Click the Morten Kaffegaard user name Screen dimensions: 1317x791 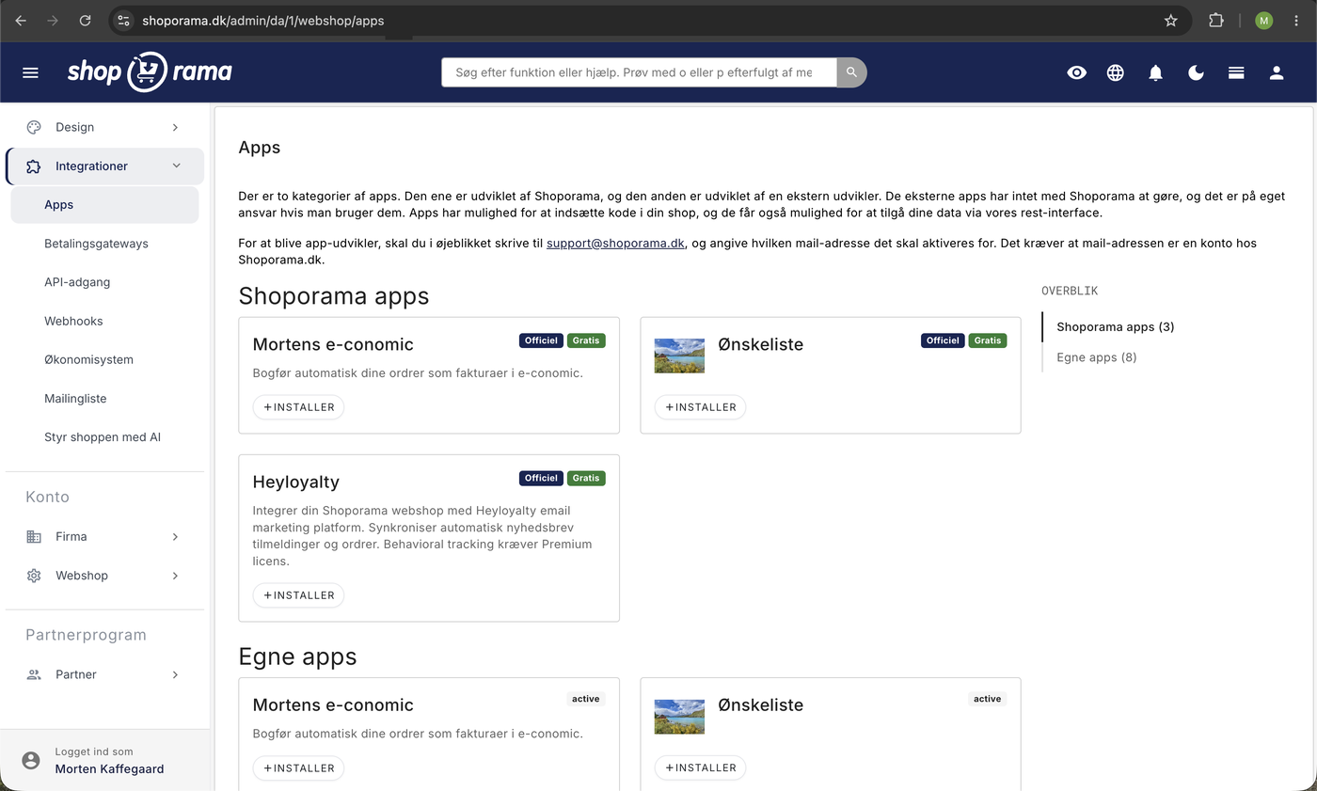tap(110, 769)
